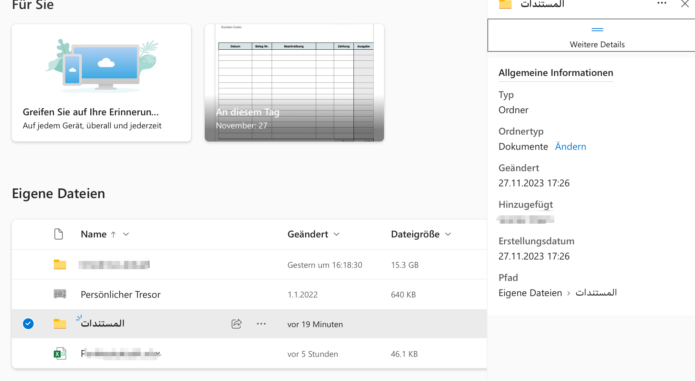Open the Geändert column dropdown

(x=336, y=234)
